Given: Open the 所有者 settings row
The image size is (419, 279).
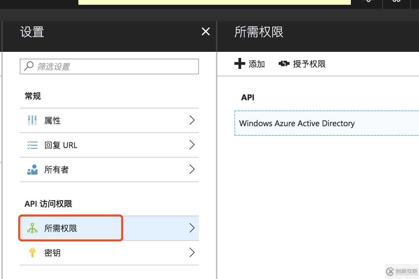Looking at the screenshot, I should (109, 170).
